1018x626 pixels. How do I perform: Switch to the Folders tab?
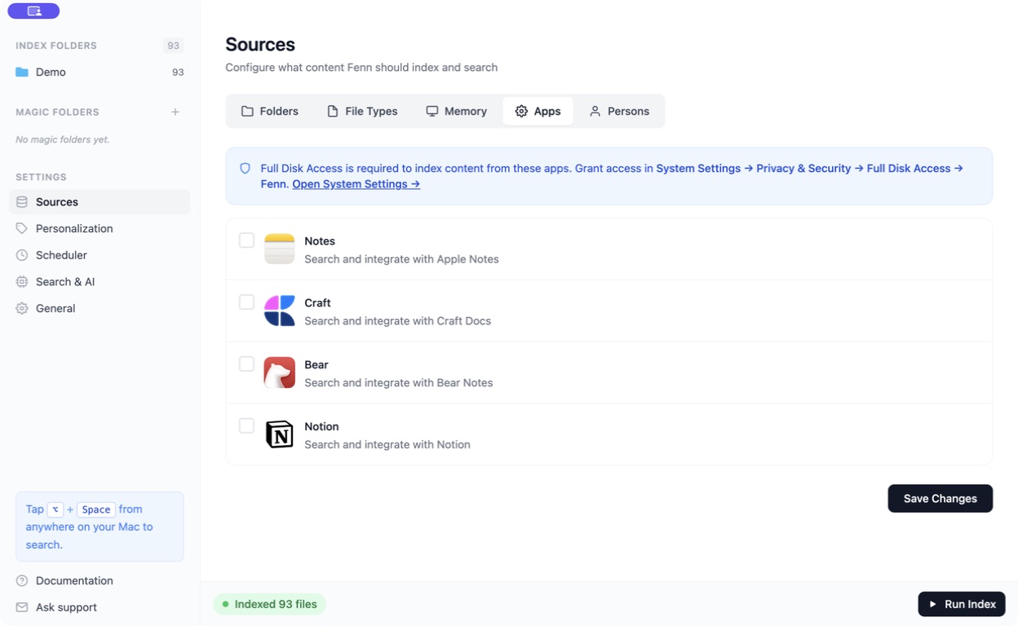(270, 111)
